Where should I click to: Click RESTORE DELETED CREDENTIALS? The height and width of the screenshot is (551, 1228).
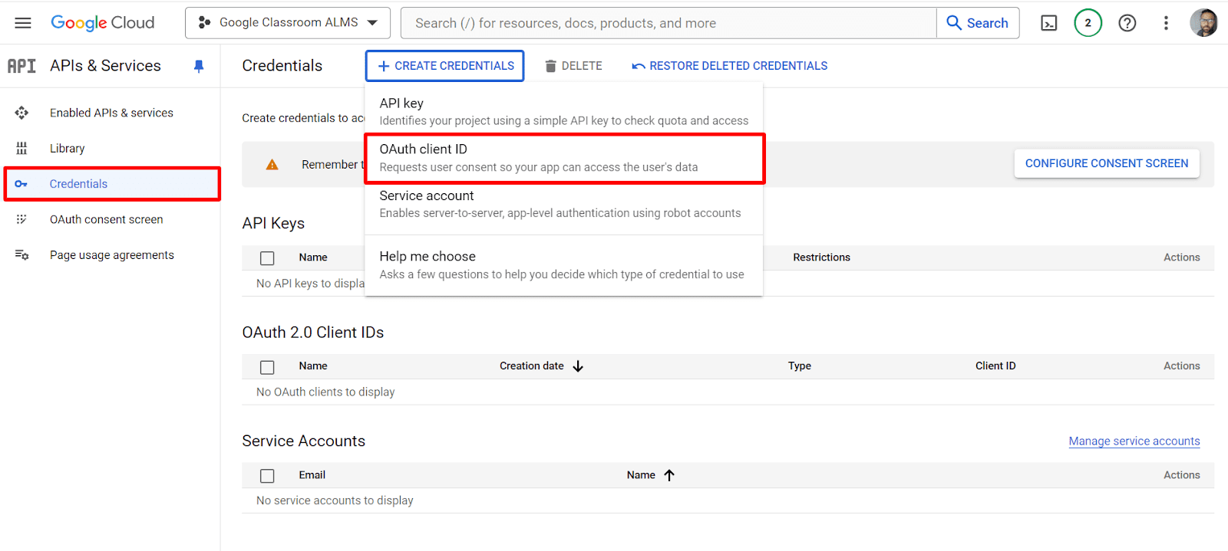tap(729, 66)
